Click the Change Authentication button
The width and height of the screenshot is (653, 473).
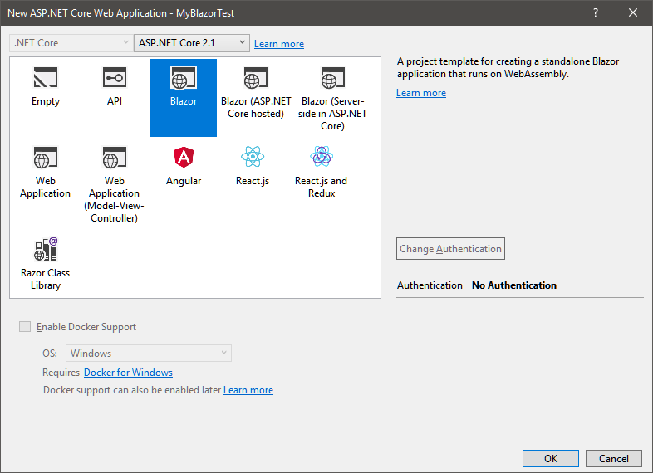pos(450,249)
